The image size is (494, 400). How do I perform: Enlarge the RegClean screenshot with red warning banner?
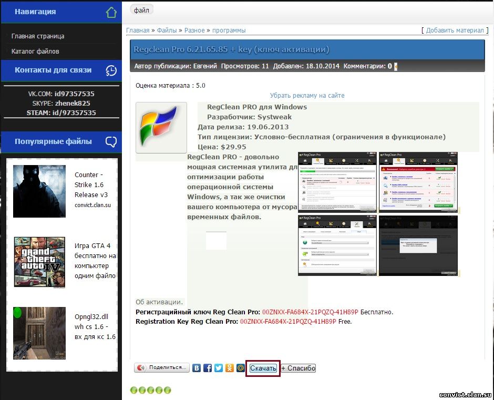(x=418, y=182)
